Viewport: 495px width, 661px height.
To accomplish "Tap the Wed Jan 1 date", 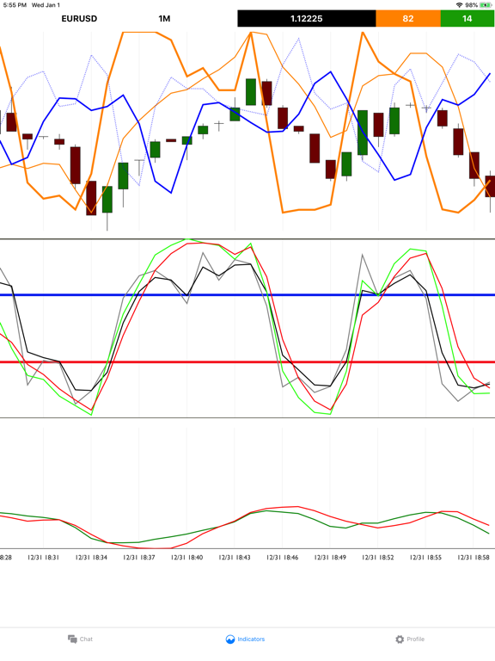I will click(46, 5).
